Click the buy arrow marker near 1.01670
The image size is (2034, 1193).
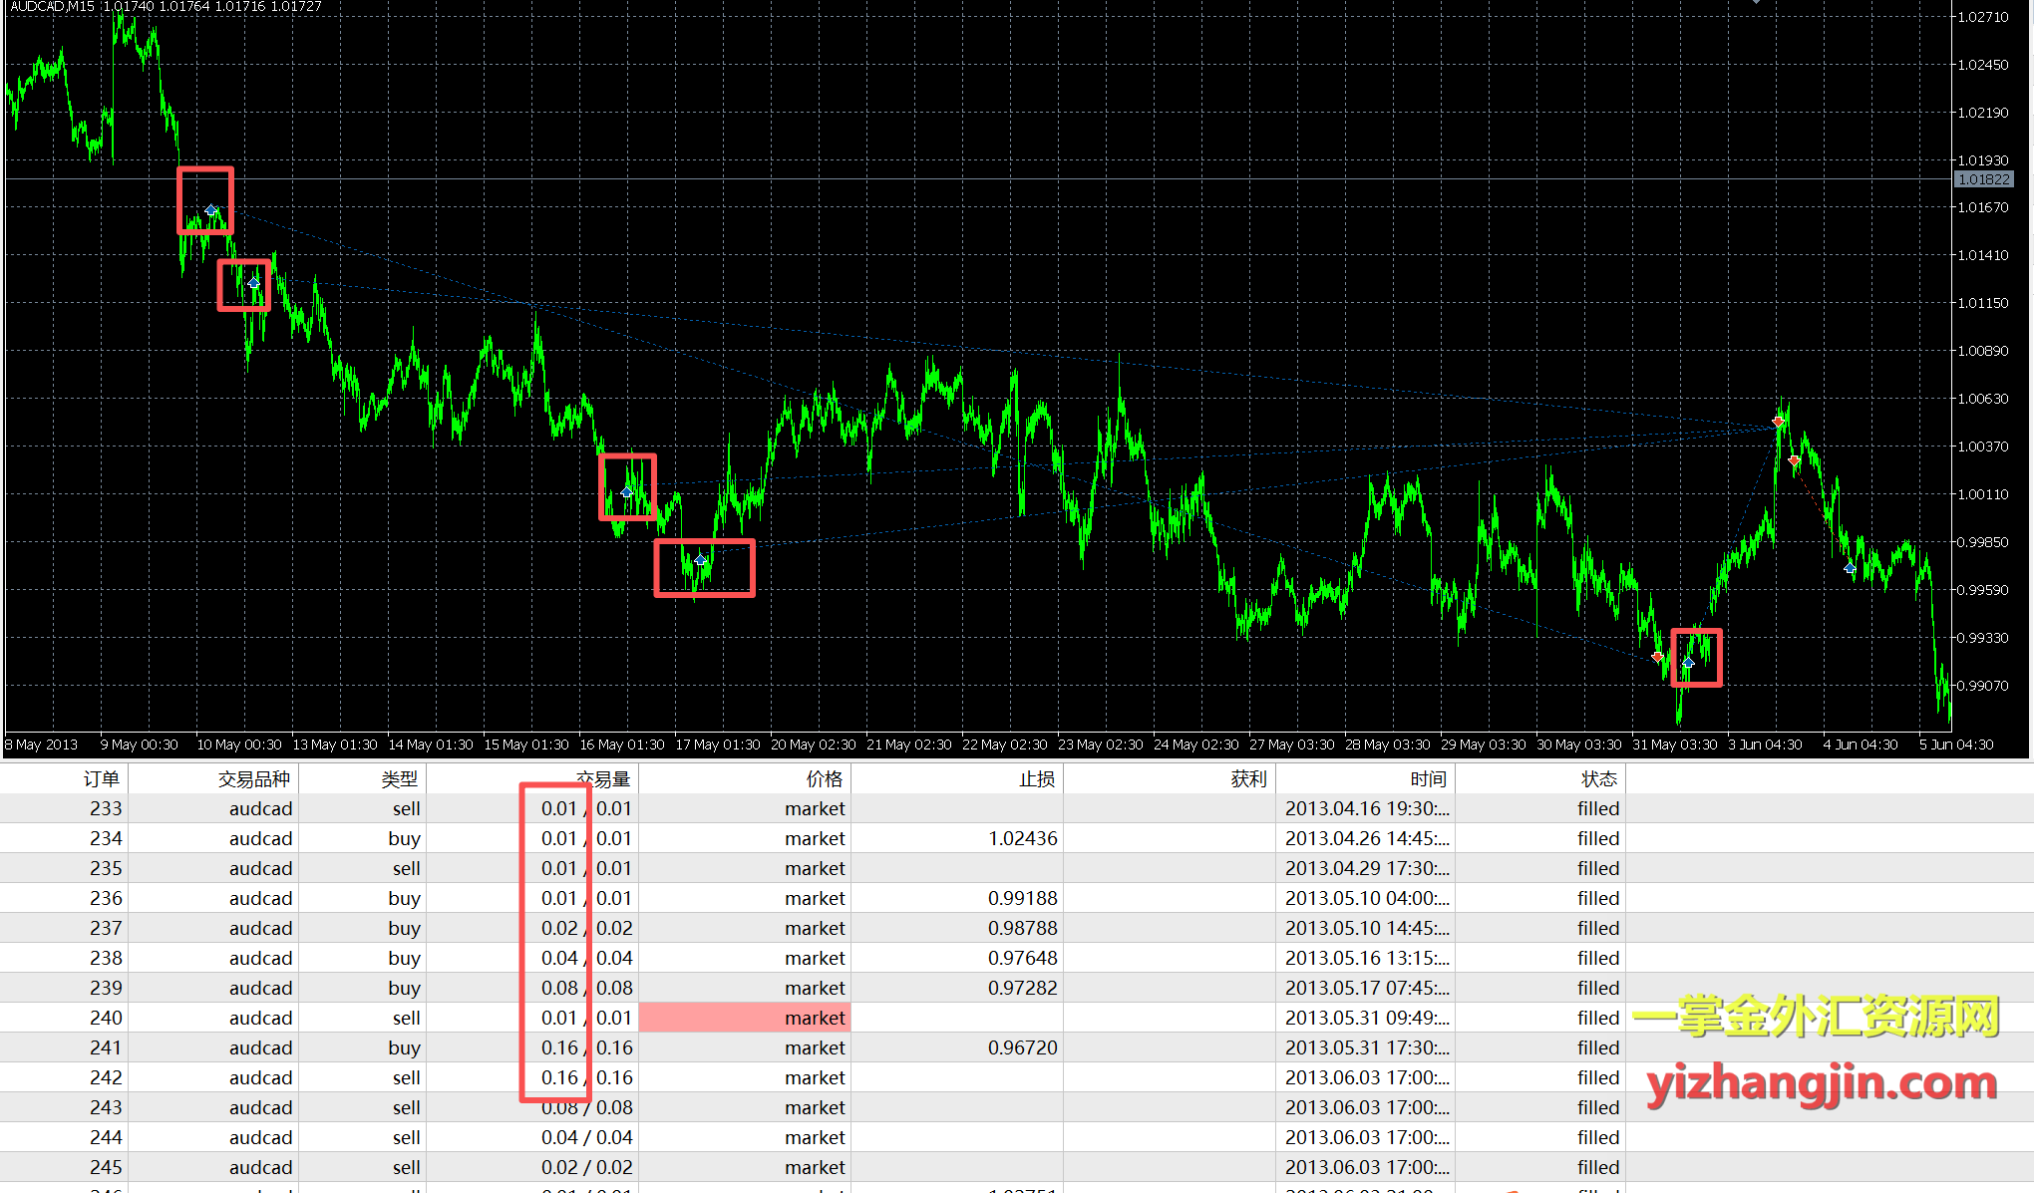coord(211,210)
